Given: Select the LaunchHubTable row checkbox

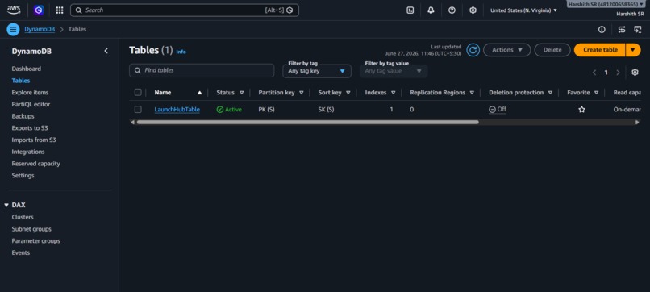Looking at the screenshot, I should click(138, 110).
